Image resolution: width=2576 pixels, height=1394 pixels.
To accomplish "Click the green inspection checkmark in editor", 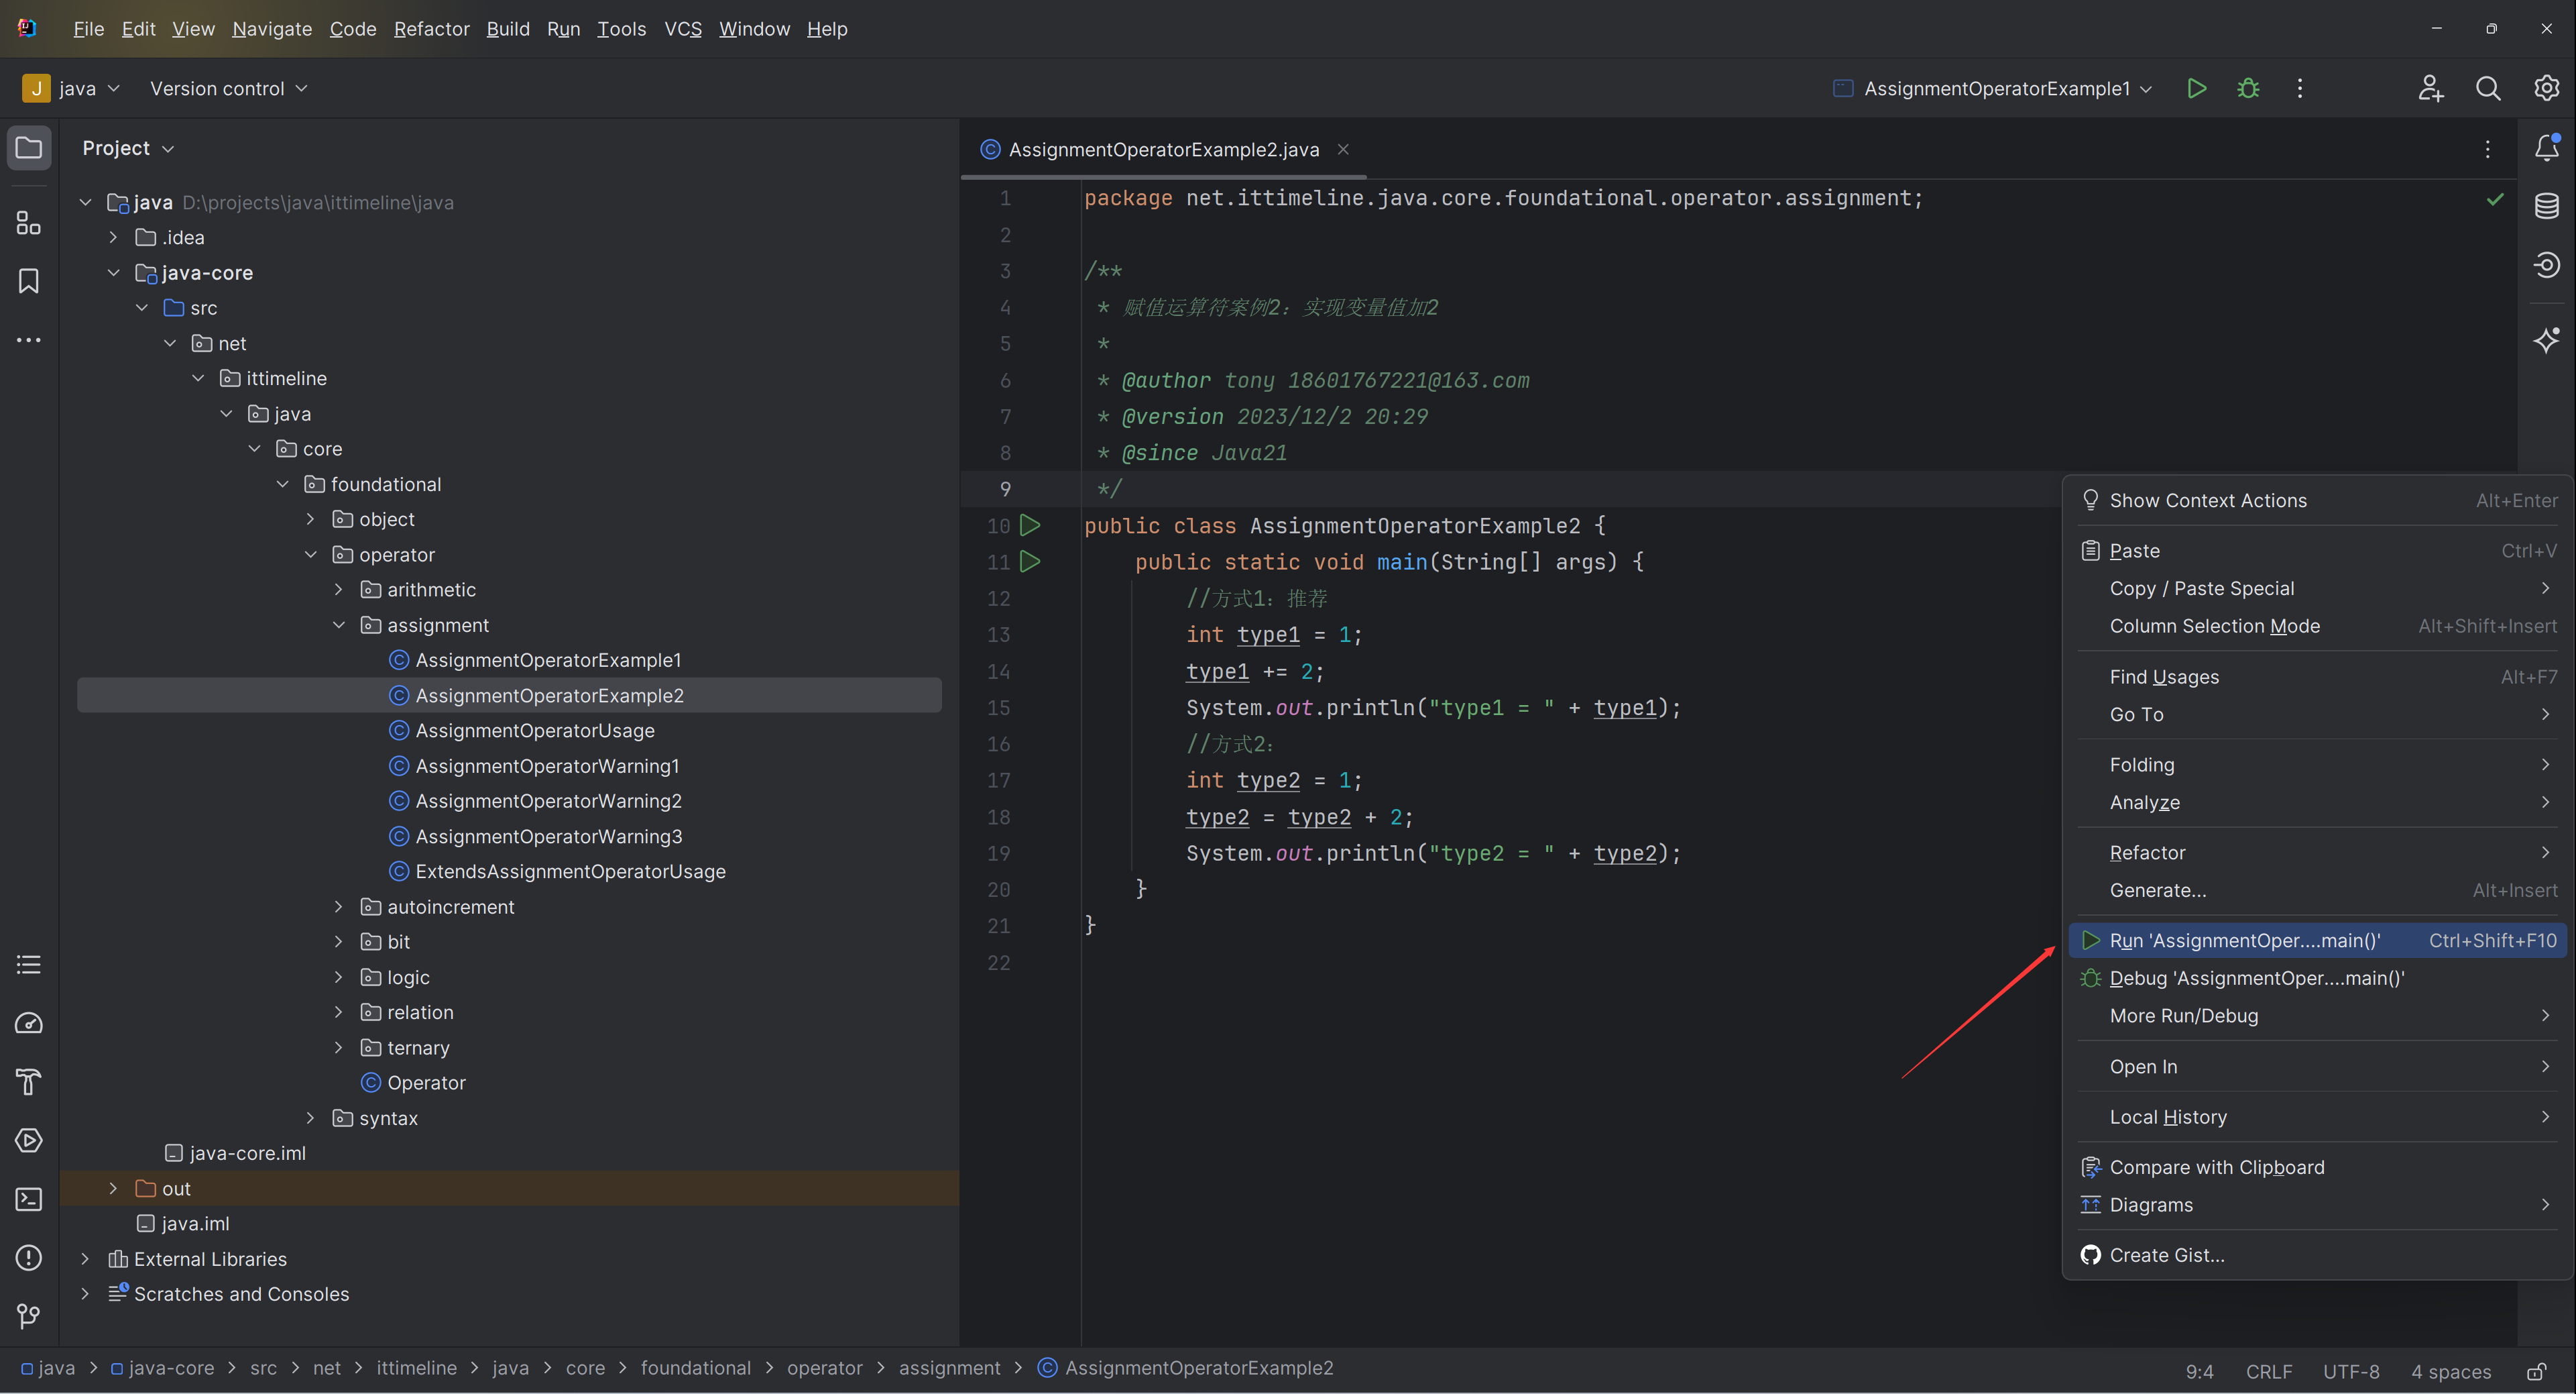I will pos(2495,199).
